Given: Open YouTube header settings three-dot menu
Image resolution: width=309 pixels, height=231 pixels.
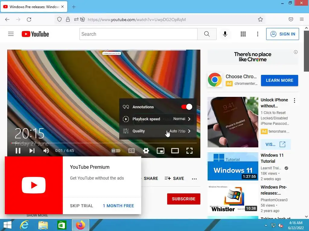Looking at the screenshot, I should pos(258,34).
